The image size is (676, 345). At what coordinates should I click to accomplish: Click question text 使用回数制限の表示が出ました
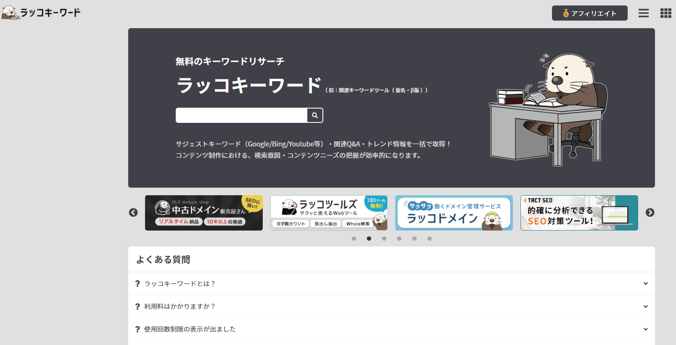[190, 329]
